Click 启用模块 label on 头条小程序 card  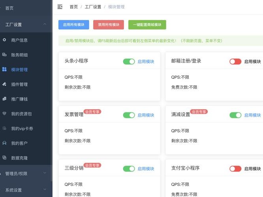[x=146, y=61]
